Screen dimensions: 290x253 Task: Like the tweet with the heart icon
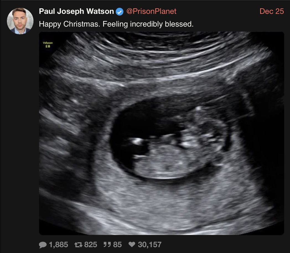tap(132, 244)
